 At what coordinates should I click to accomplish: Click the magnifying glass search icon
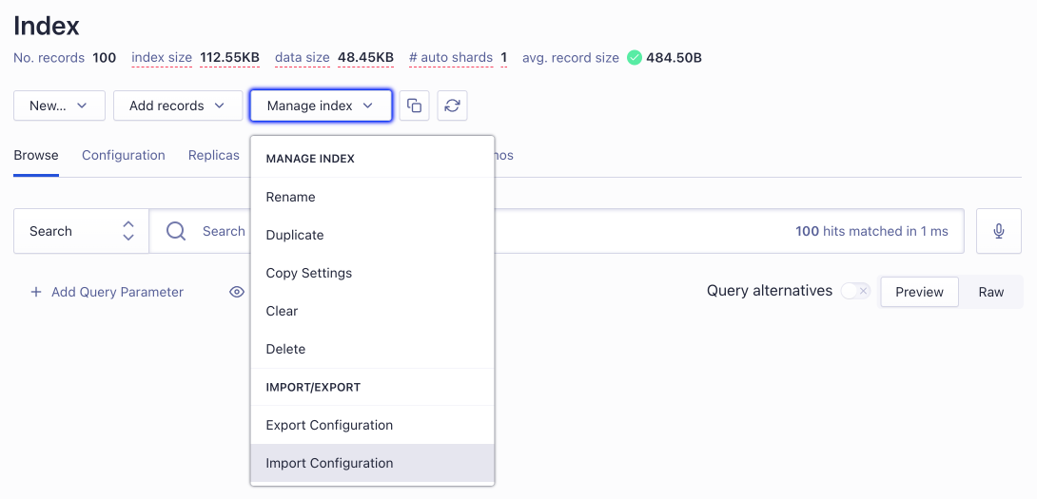tap(176, 231)
